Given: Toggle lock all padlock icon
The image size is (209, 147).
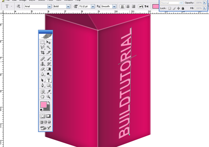Looking at the screenshot, I should coord(183,8).
